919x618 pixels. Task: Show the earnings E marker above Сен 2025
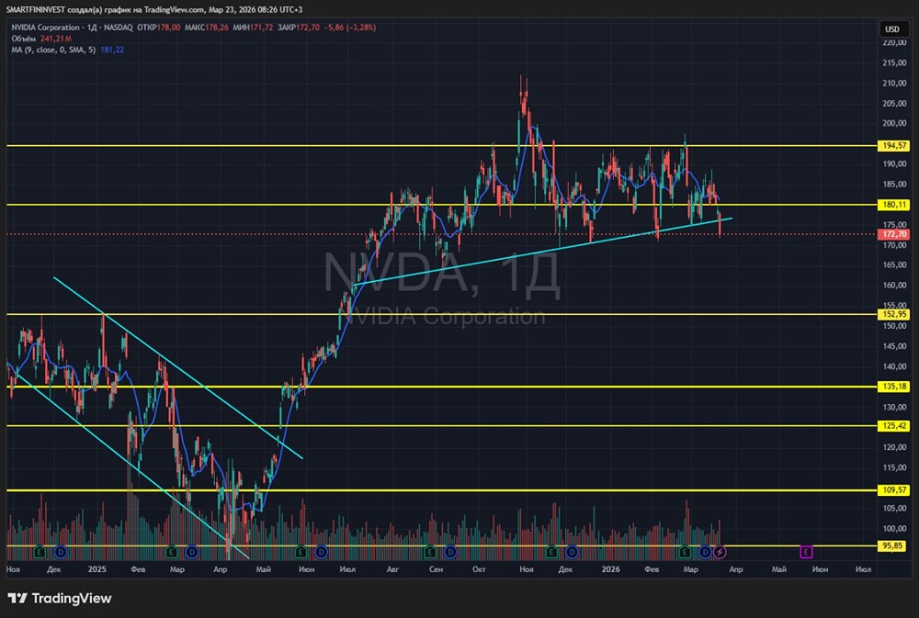pos(429,552)
